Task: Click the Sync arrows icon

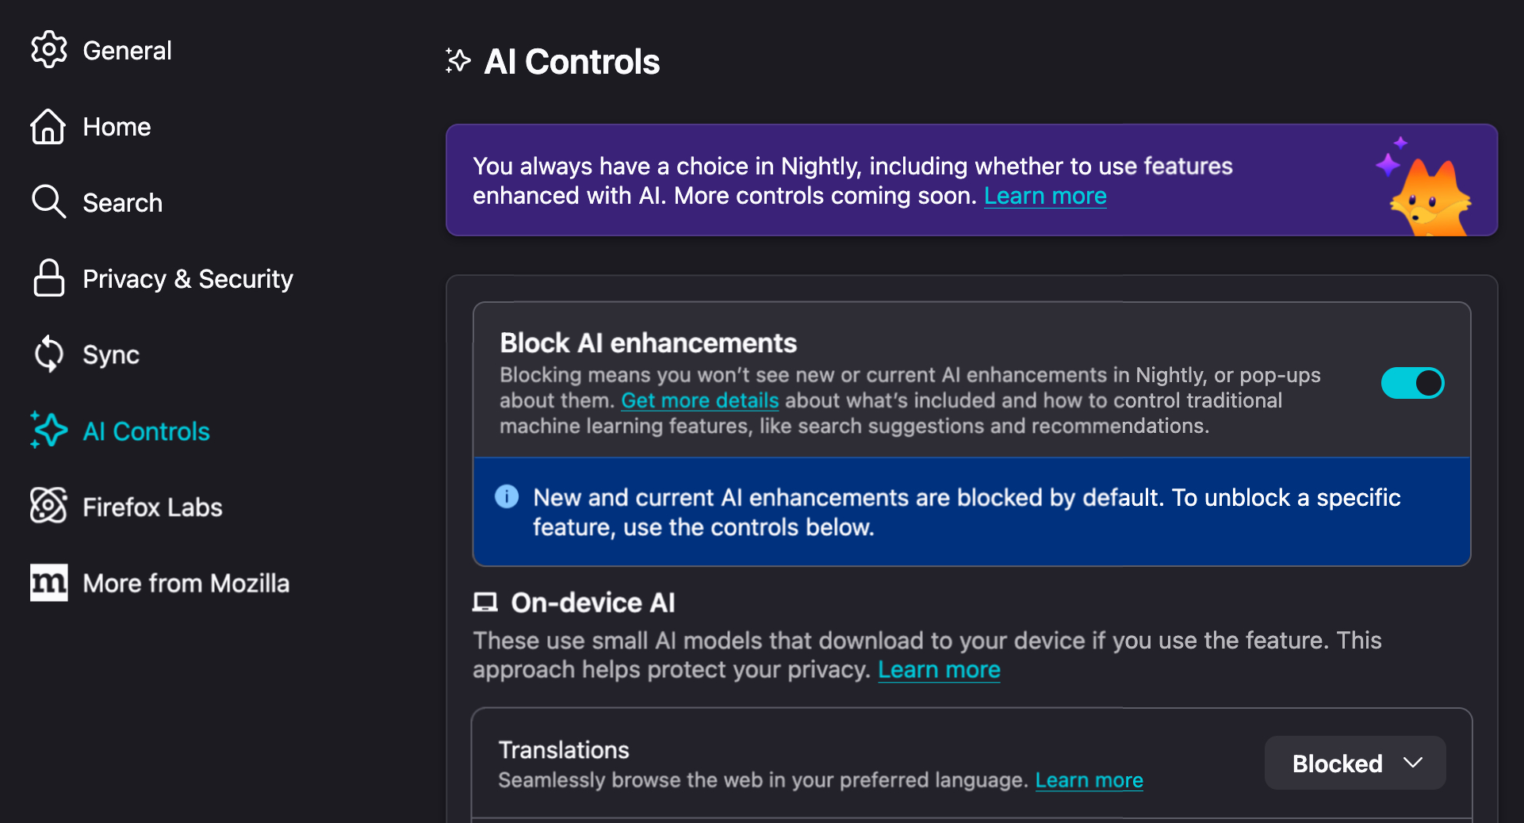Action: [48, 354]
